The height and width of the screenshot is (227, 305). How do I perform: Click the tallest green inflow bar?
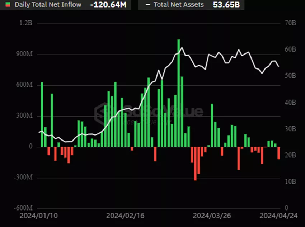[178, 93]
